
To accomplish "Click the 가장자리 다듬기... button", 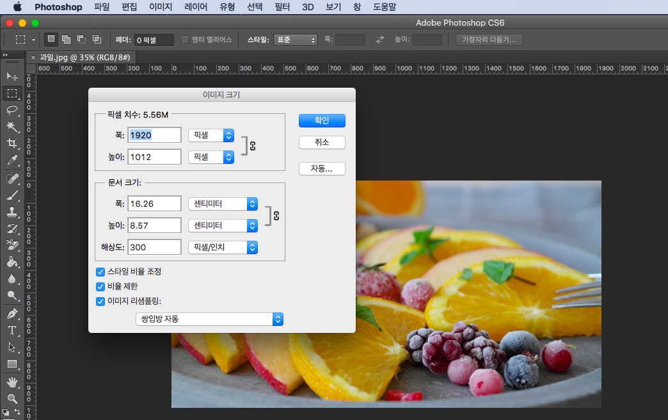I will [489, 40].
